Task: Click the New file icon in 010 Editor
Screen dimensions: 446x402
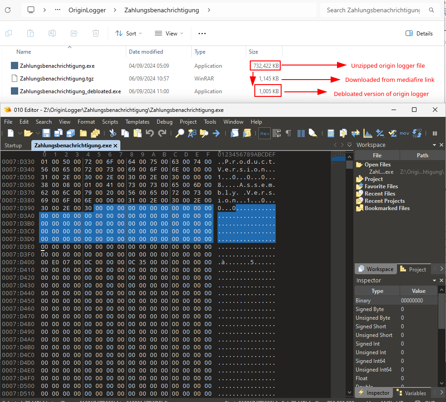Action: [10, 133]
